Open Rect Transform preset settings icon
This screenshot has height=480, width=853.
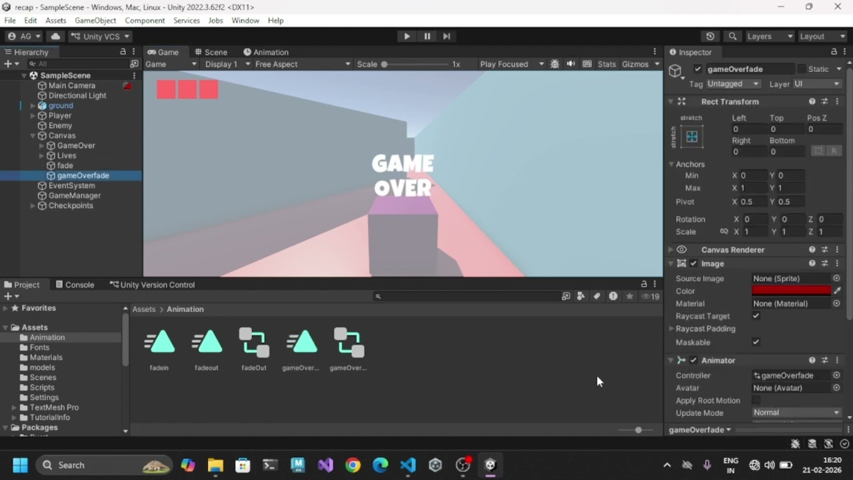[824, 101]
